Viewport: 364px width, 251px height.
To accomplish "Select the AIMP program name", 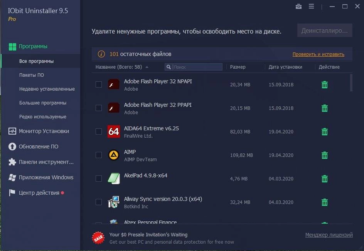I will 130,152.
